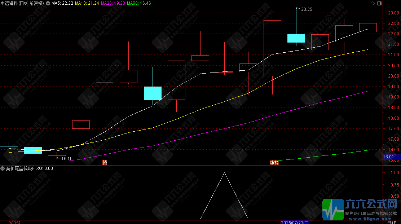The height and width of the screenshot is (224, 401).
Task: Click the triangular peak of XG indicator line
Action: point(225,173)
